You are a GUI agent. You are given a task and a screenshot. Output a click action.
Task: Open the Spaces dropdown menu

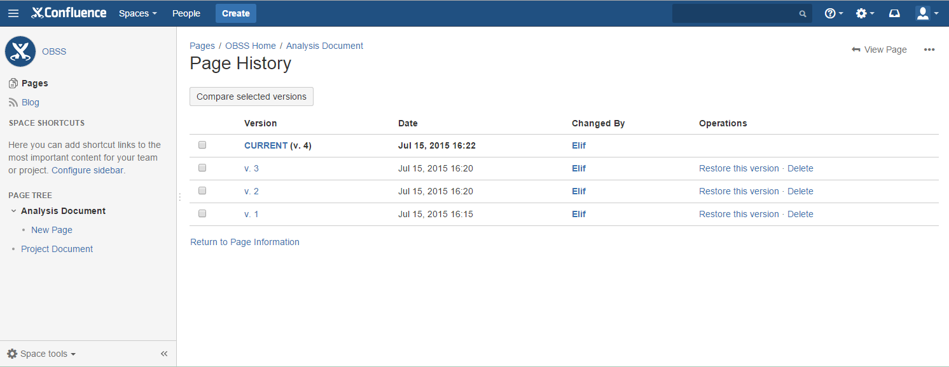(x=137, y=13)
